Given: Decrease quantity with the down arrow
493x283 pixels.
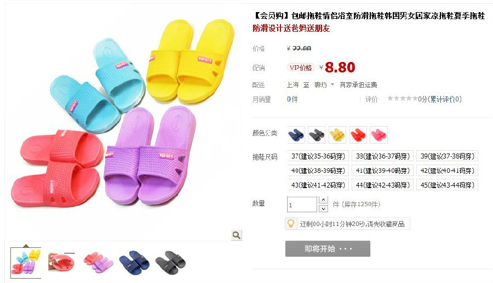Looking at the screenshot, I should (x=323, y=208).
